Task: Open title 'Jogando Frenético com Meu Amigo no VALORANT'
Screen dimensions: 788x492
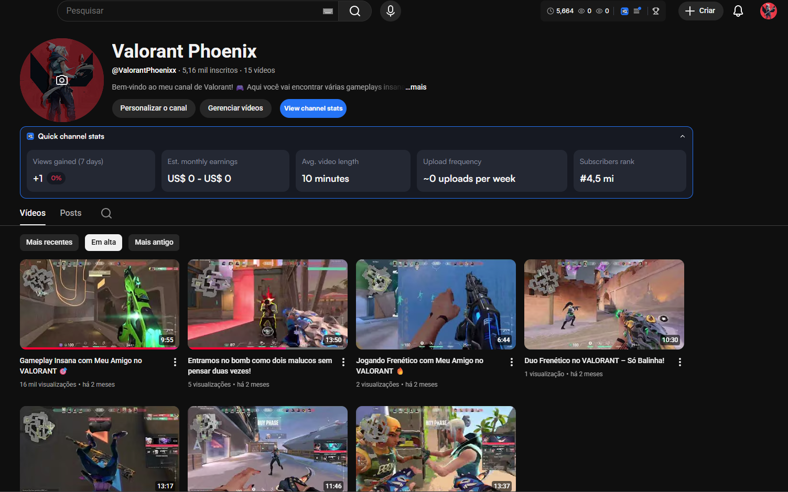Action: 420,366
